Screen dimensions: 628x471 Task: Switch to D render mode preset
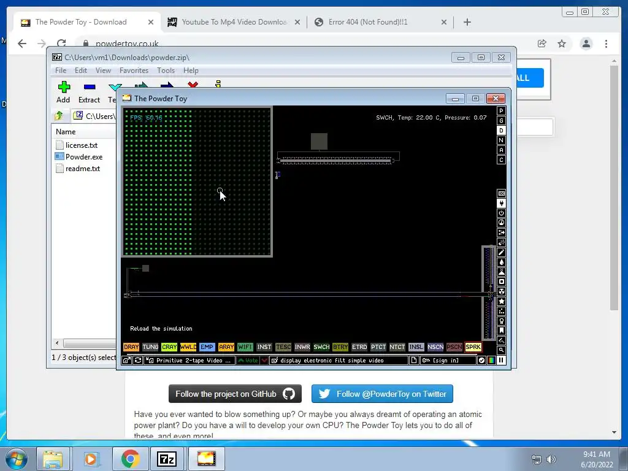tap(501, 131)
